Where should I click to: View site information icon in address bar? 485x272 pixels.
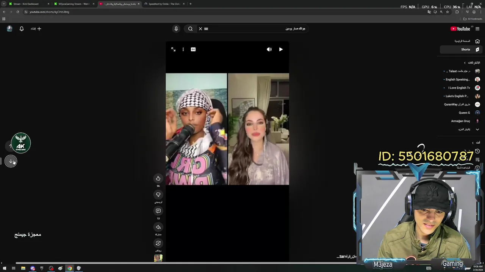click(x=26, y=12)
